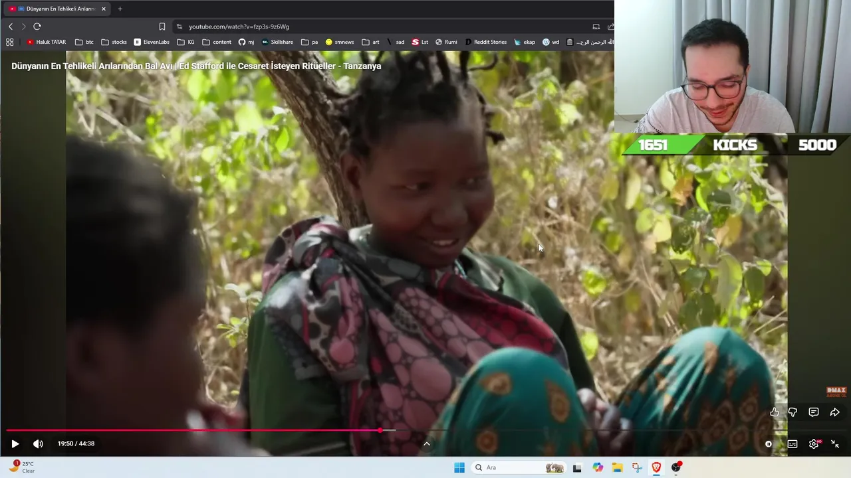Open Task View on taskbar
The image size is (851, 478).
pos(577,467)
